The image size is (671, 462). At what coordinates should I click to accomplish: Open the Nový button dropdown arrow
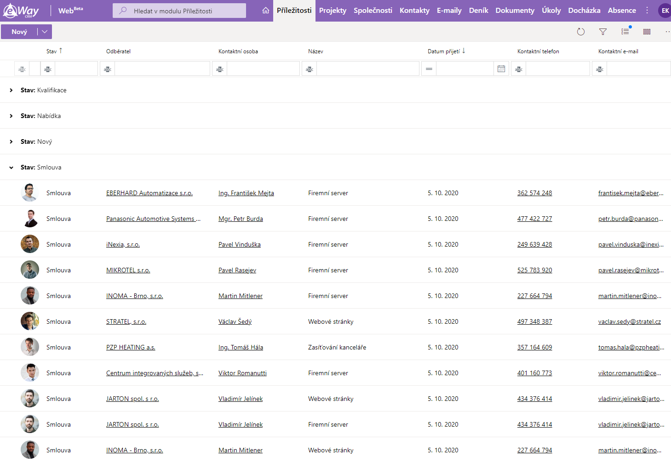(45, 32)
